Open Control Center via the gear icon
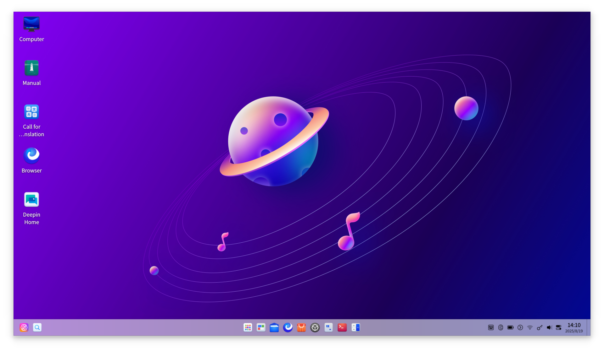Image resolution: width=604 pixels, height=351 pixels. [315, 327]
